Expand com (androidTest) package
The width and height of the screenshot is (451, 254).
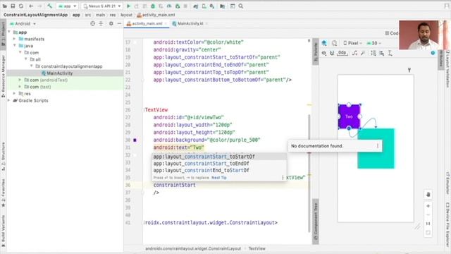point(20,80)
